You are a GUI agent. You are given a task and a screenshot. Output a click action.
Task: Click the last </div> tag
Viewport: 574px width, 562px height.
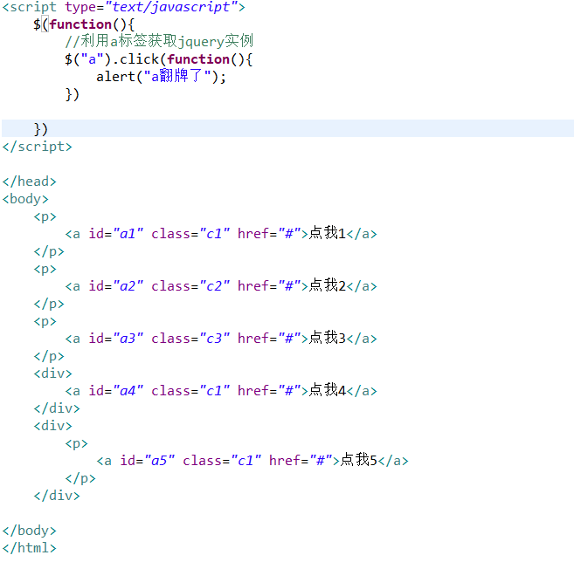[57, 496]
